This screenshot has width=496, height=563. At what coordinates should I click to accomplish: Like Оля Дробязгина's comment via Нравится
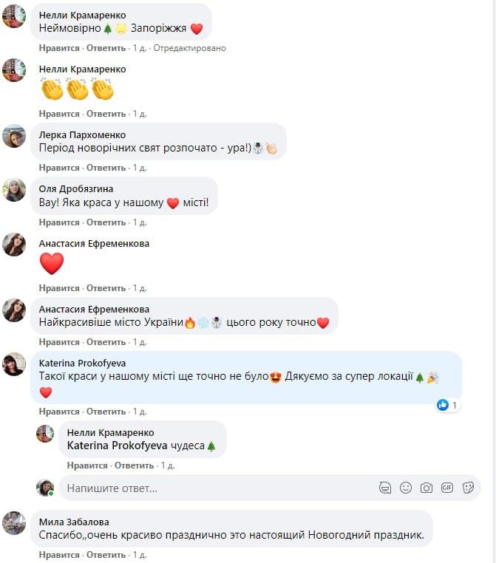point(59,222)
